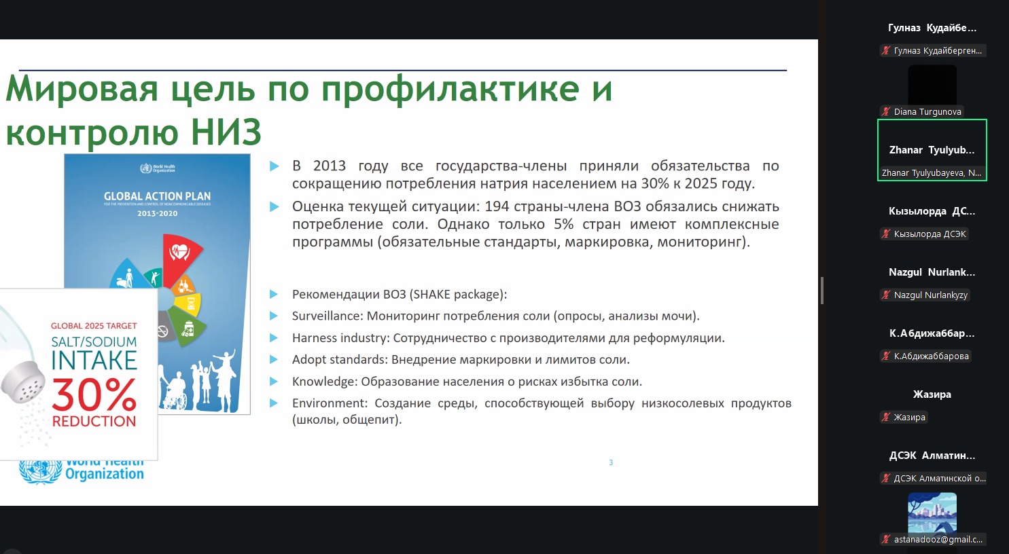The width and height of the screenshot is (1009, 554).
Task: Click the muted mic icon beside astanadooz@gmail
Action: click(886, 540)
